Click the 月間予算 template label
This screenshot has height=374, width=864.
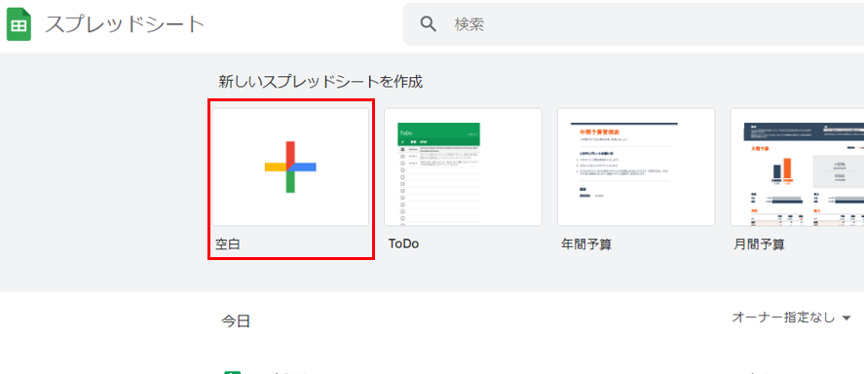coord(760,244)
